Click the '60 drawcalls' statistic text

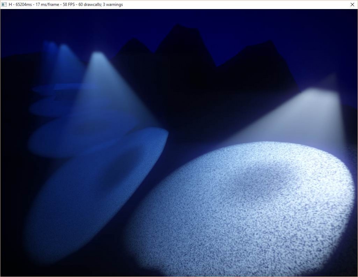point(90,5)
